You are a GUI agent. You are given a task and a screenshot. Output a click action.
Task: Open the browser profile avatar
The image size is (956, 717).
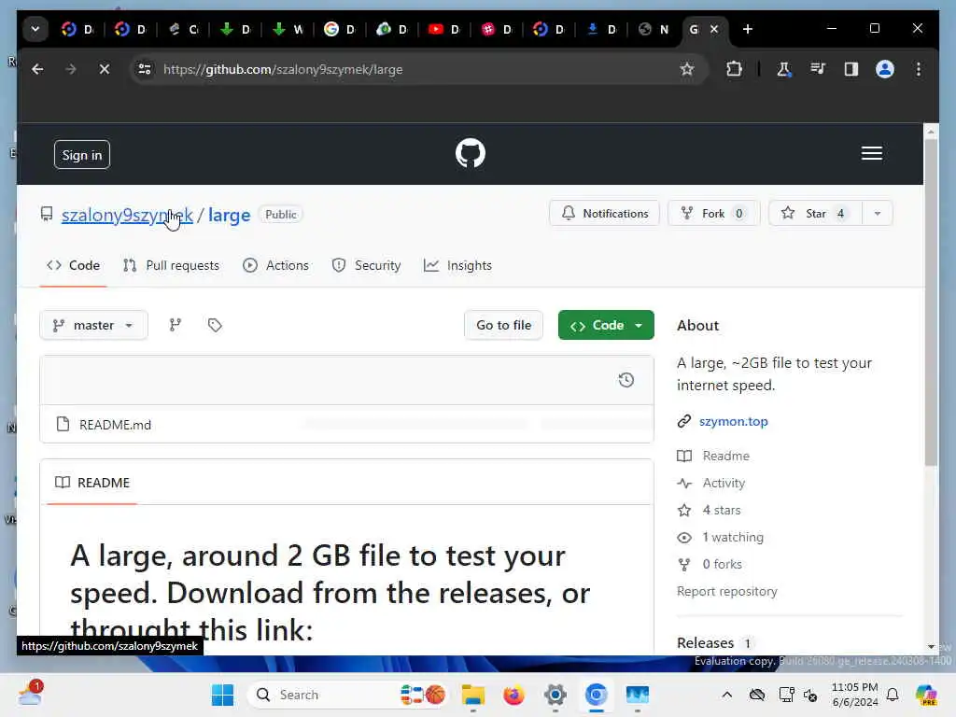[x=885, y=69]
